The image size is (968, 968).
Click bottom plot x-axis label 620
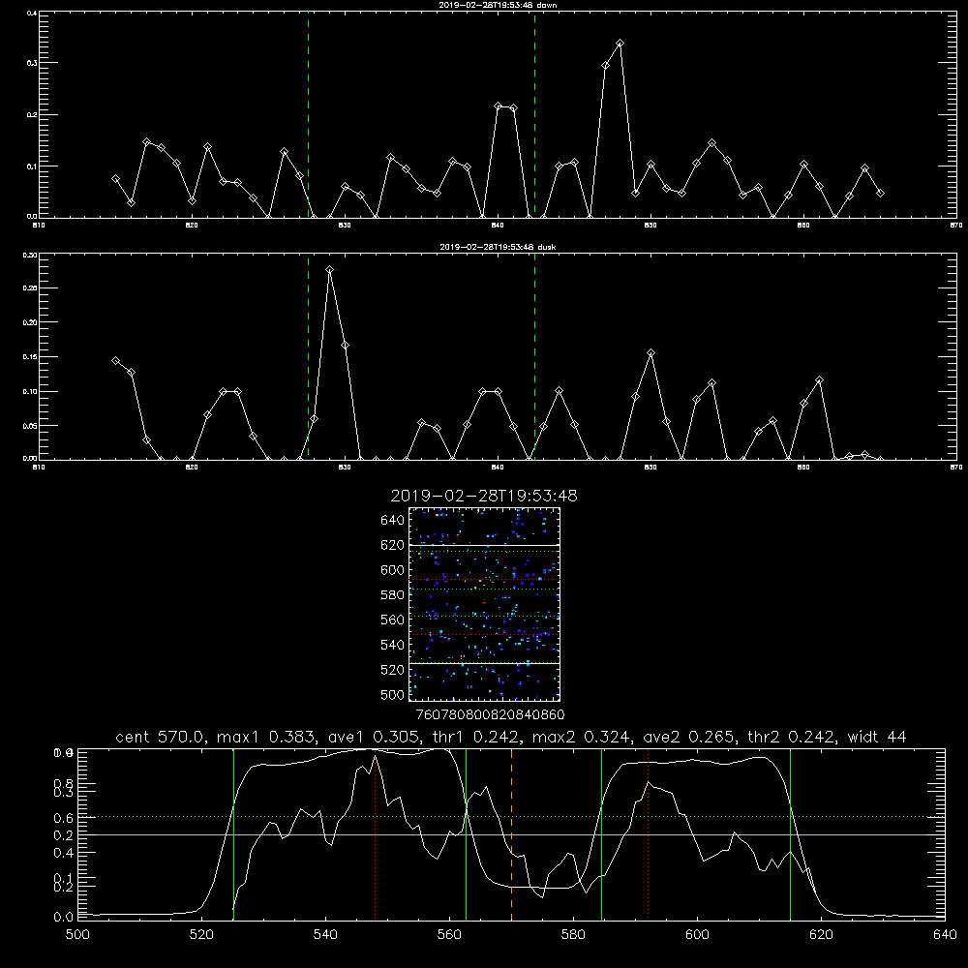point(821,935)
